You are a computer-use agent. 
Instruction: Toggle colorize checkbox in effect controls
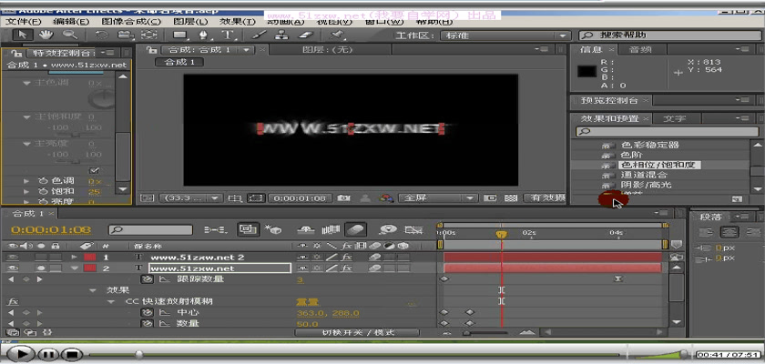pyautogui.click(x=94, y=171)
